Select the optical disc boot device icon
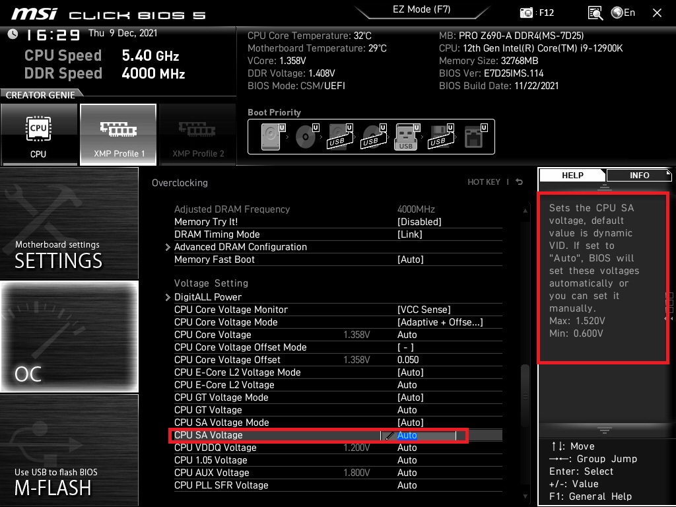 (x=307, y=136)
